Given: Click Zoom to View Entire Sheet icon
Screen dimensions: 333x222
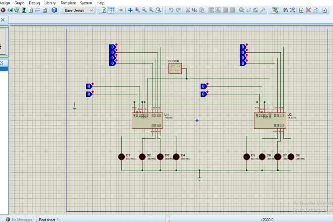Looking at the screenshot, I should coord(151,10).
